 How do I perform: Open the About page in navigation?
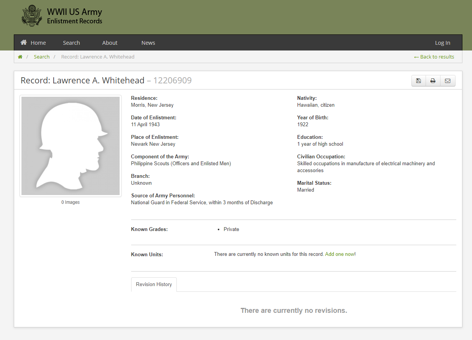[110, 43]
